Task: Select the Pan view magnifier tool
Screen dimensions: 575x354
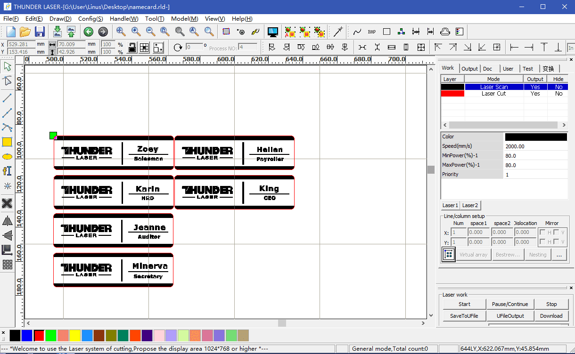Action: [x=121, y=32]
